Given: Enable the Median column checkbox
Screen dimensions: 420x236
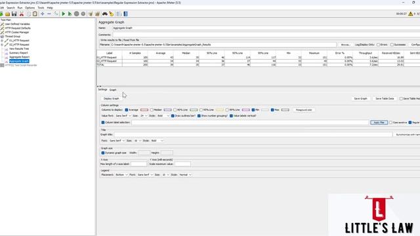Looking at the screenshot, I should [152, 110].
